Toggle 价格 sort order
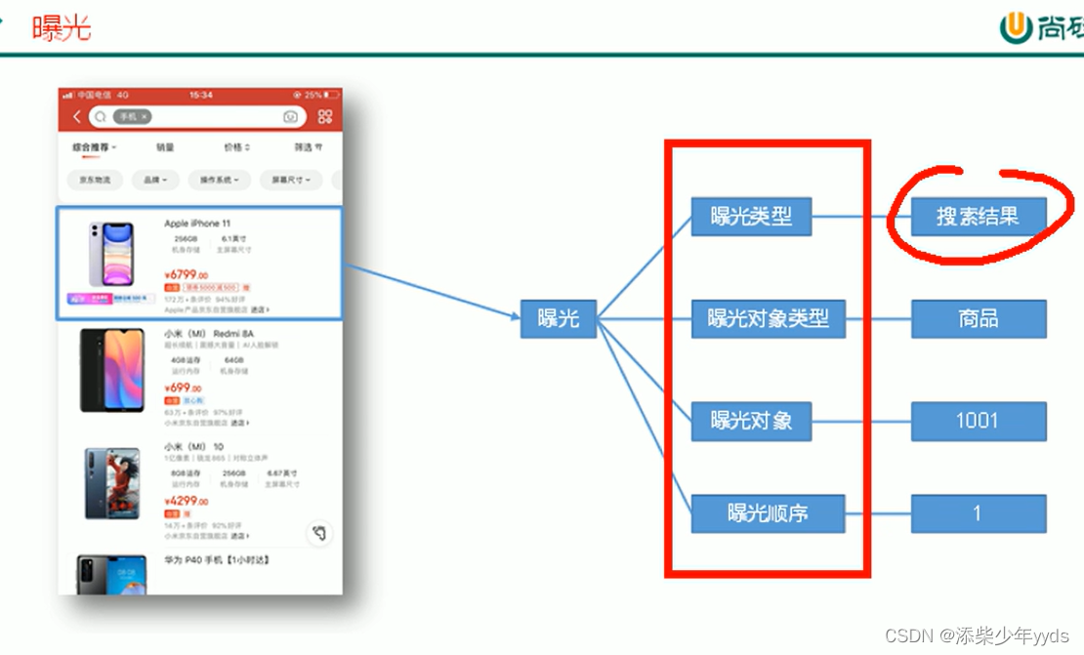Screen dimensions: 1084x655 point(236,147)
